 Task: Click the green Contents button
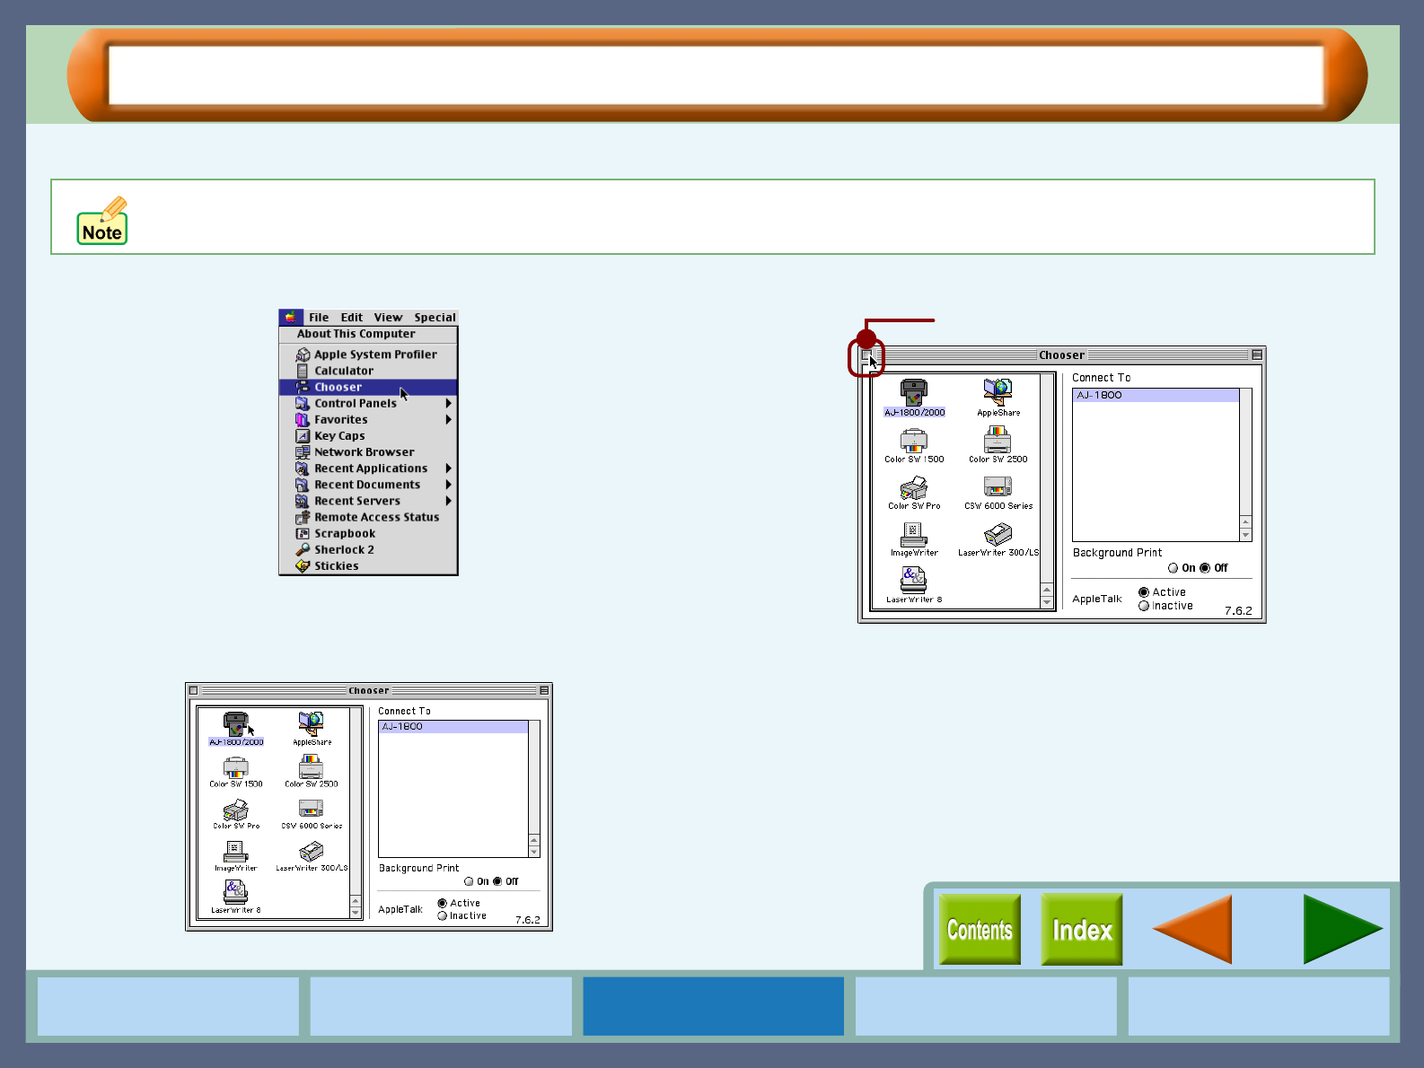coord(980,930)
